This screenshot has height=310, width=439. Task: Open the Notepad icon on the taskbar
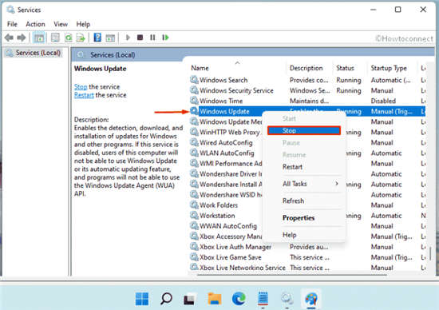coord(263,299)
